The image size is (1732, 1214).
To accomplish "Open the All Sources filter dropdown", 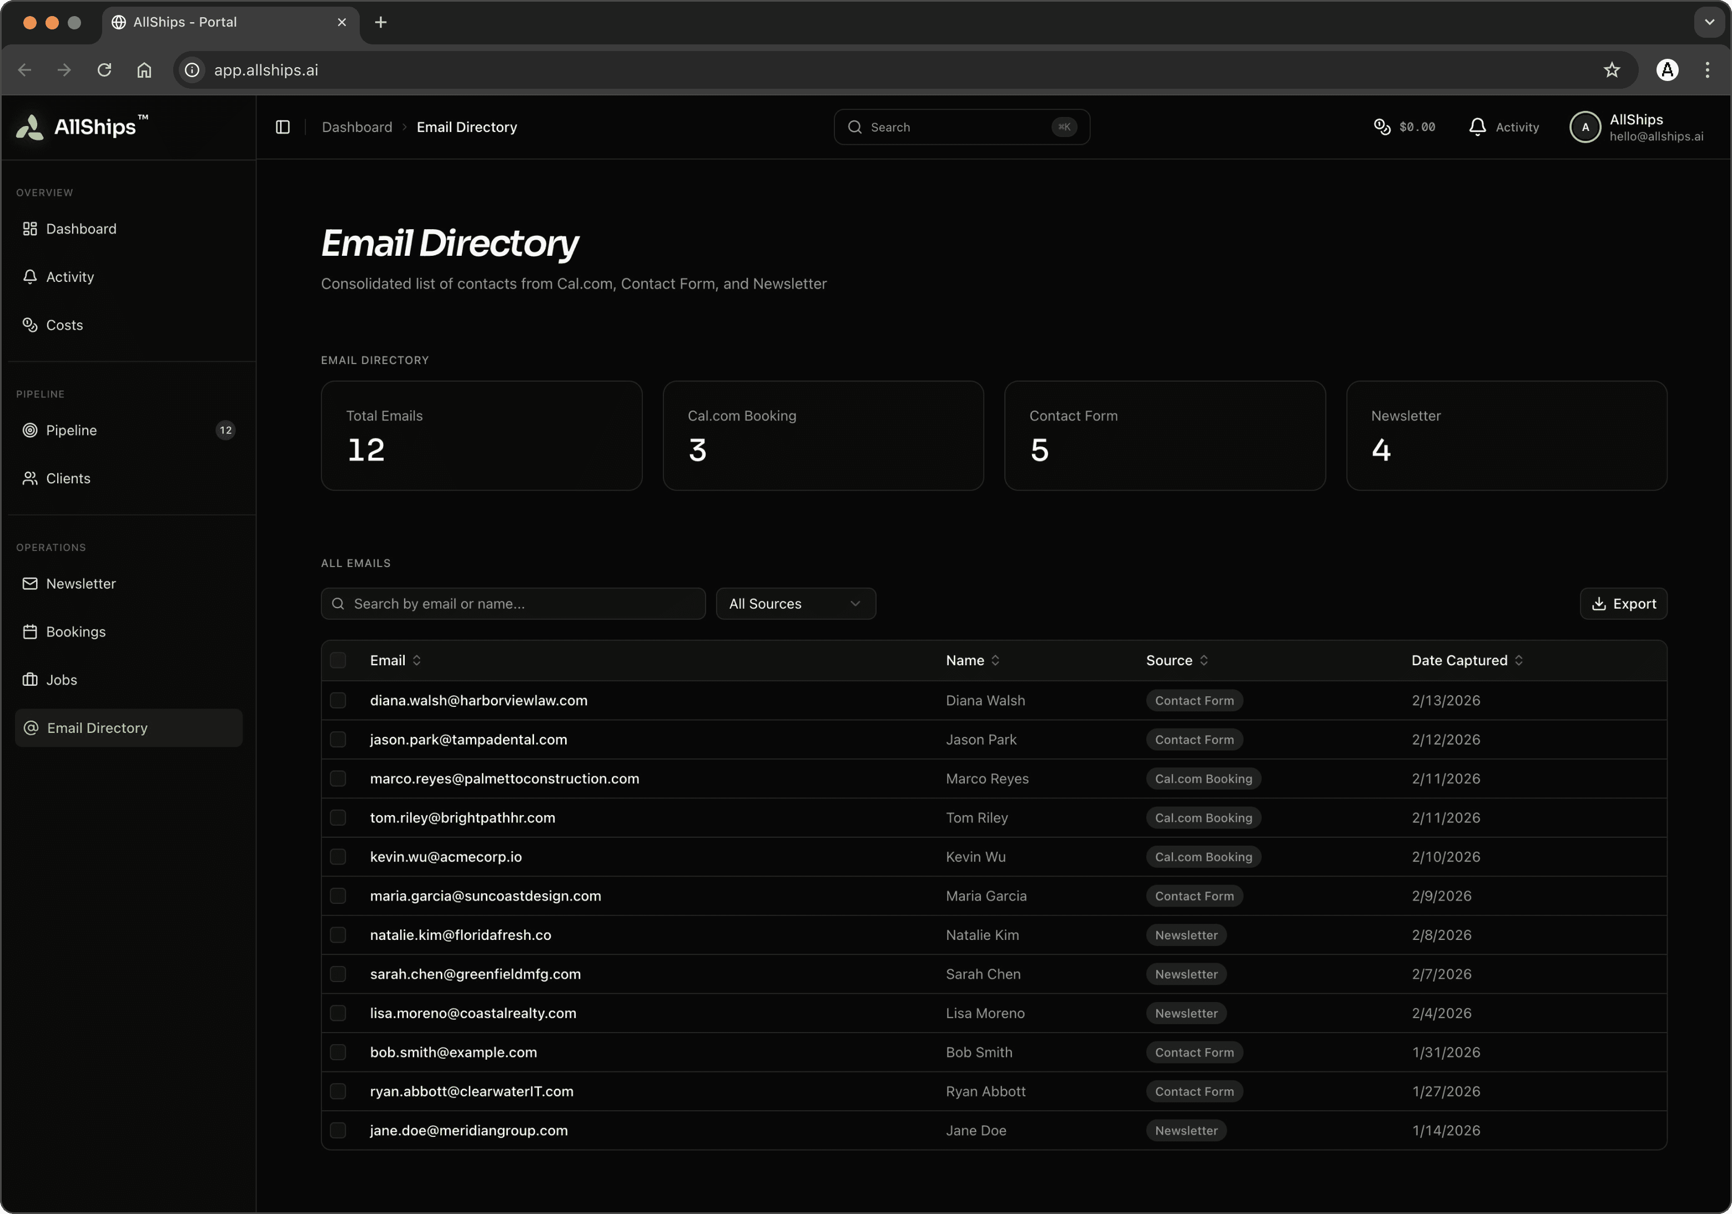I will point(795,604).
